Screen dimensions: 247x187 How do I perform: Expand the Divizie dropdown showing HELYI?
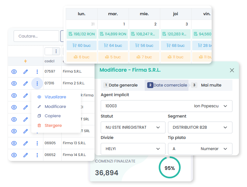point(158,149)
